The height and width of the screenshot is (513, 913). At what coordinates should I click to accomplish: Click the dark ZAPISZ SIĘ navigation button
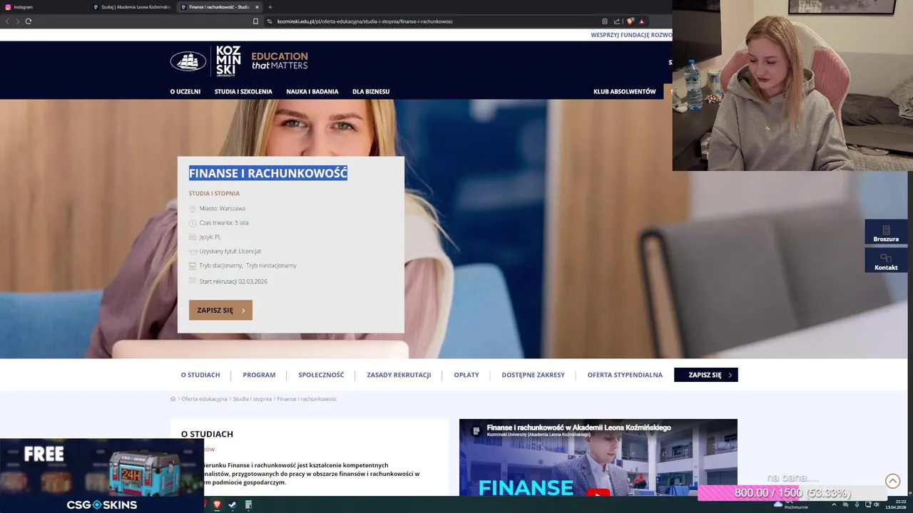(x=705, y=375)
